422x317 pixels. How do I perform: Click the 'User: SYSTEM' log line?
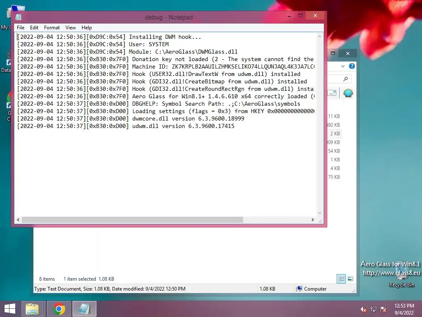(93, 44)
